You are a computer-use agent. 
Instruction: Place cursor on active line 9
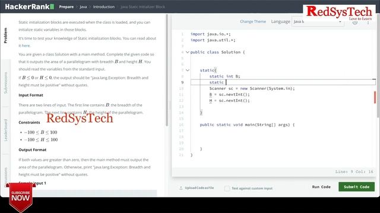click(283, 82)
